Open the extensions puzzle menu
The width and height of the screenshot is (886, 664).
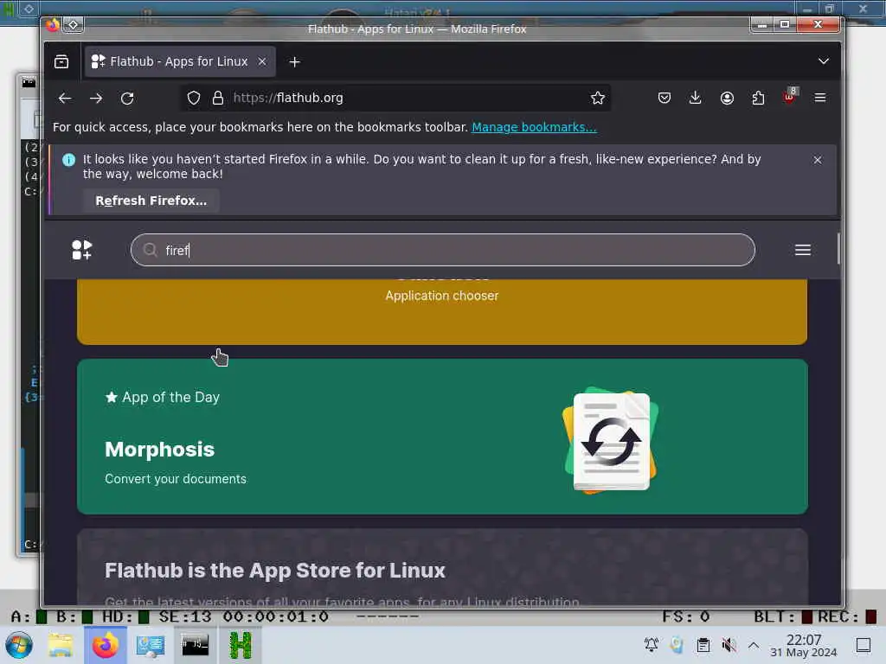(x=758, y=99)
